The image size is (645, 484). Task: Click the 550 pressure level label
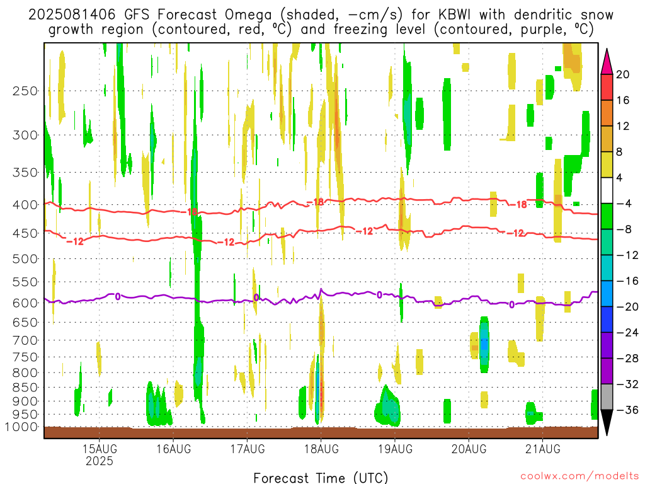[25, 282]
